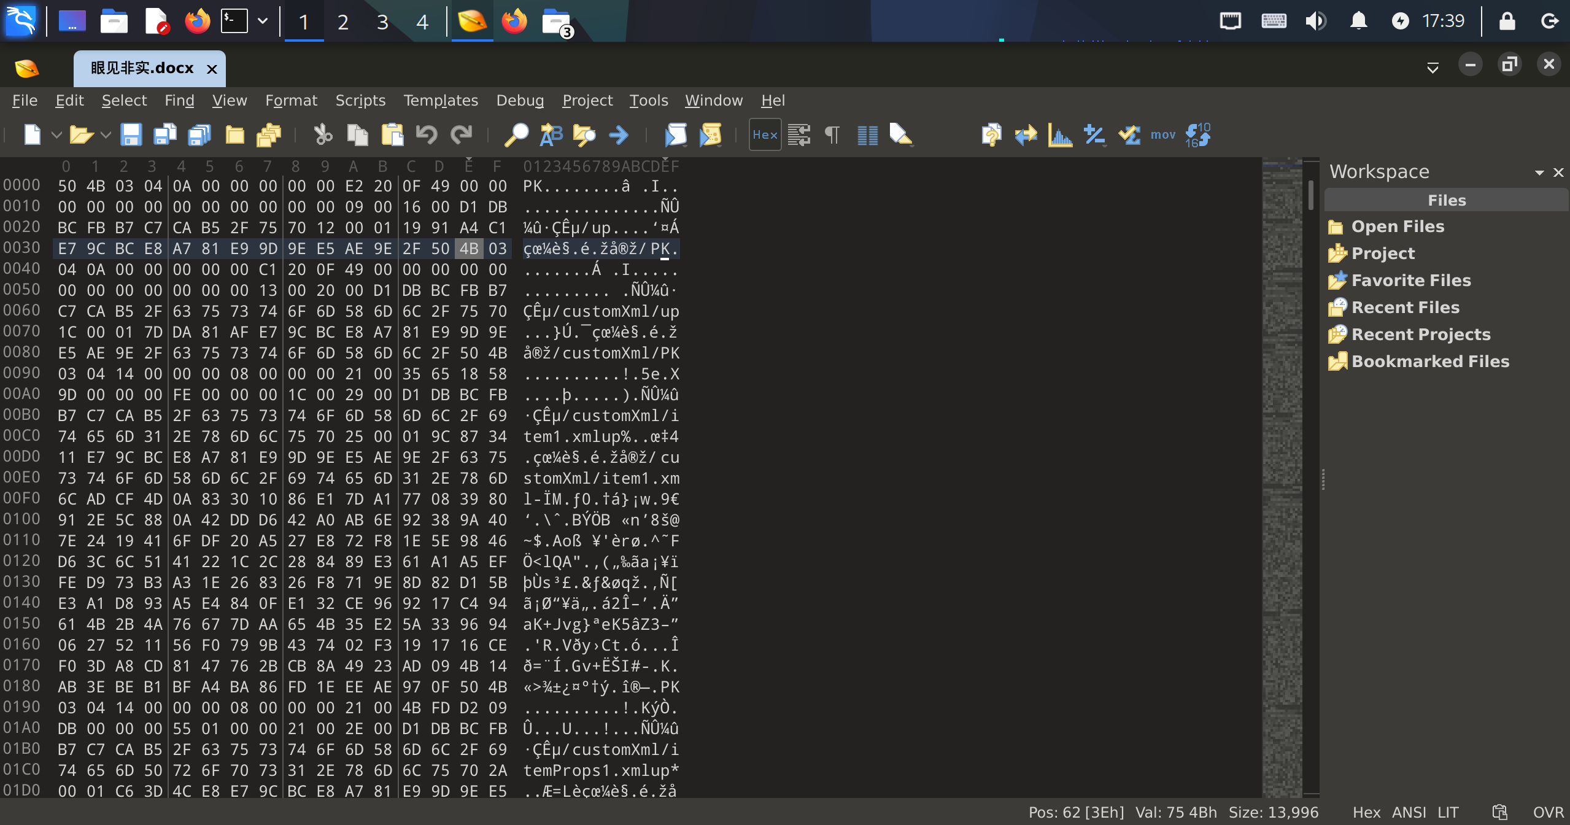The image size is (1570, 825).
Task: Toggle LIT endian status indicator
Action: pos(1448,812)
